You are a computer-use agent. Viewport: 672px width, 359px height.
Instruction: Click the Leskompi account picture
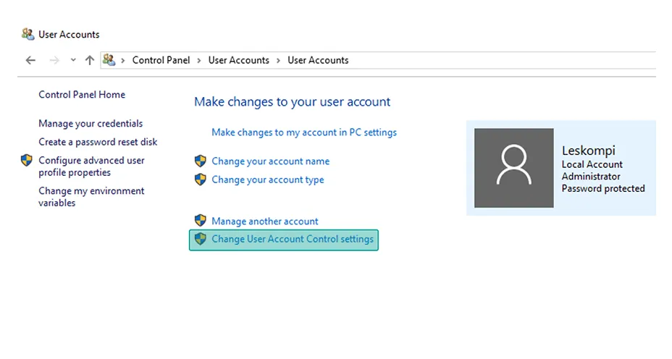click(514, 168)
